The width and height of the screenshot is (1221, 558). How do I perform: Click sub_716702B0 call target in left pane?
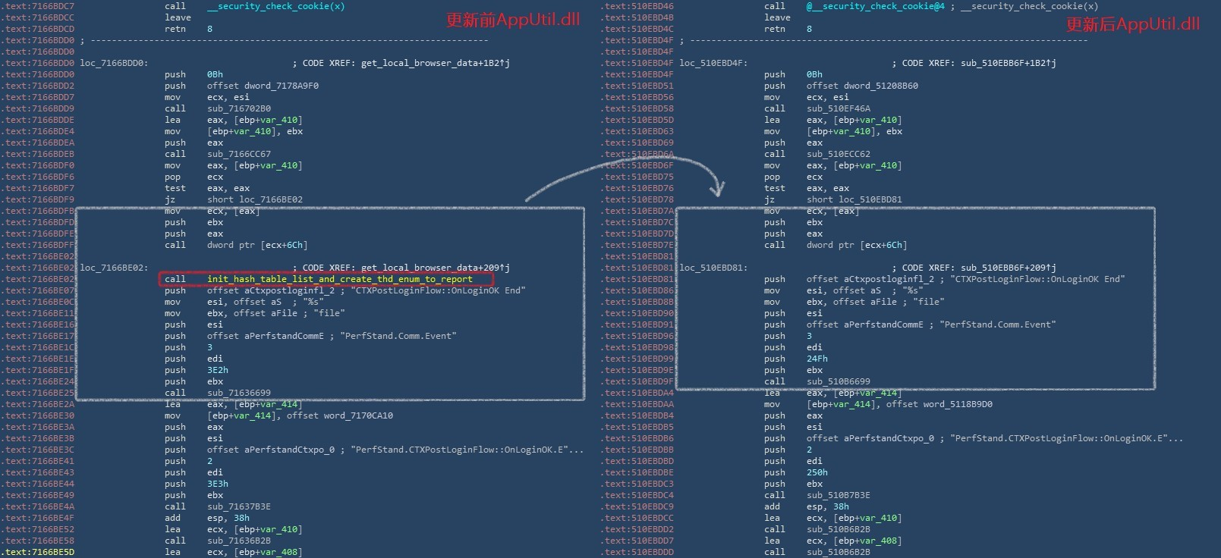tap(238, 108)
